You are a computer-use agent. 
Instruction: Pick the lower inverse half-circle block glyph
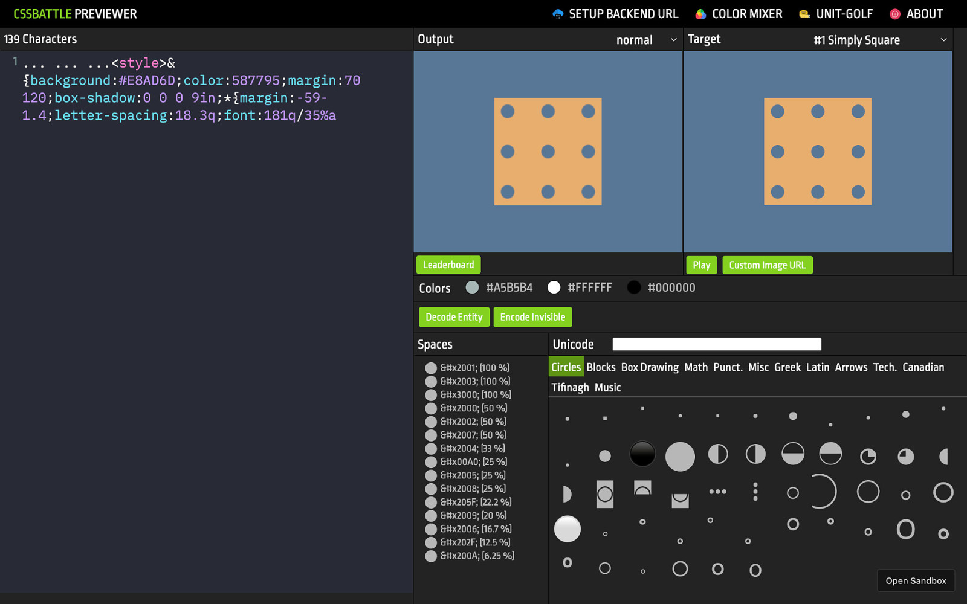(680, 501)
